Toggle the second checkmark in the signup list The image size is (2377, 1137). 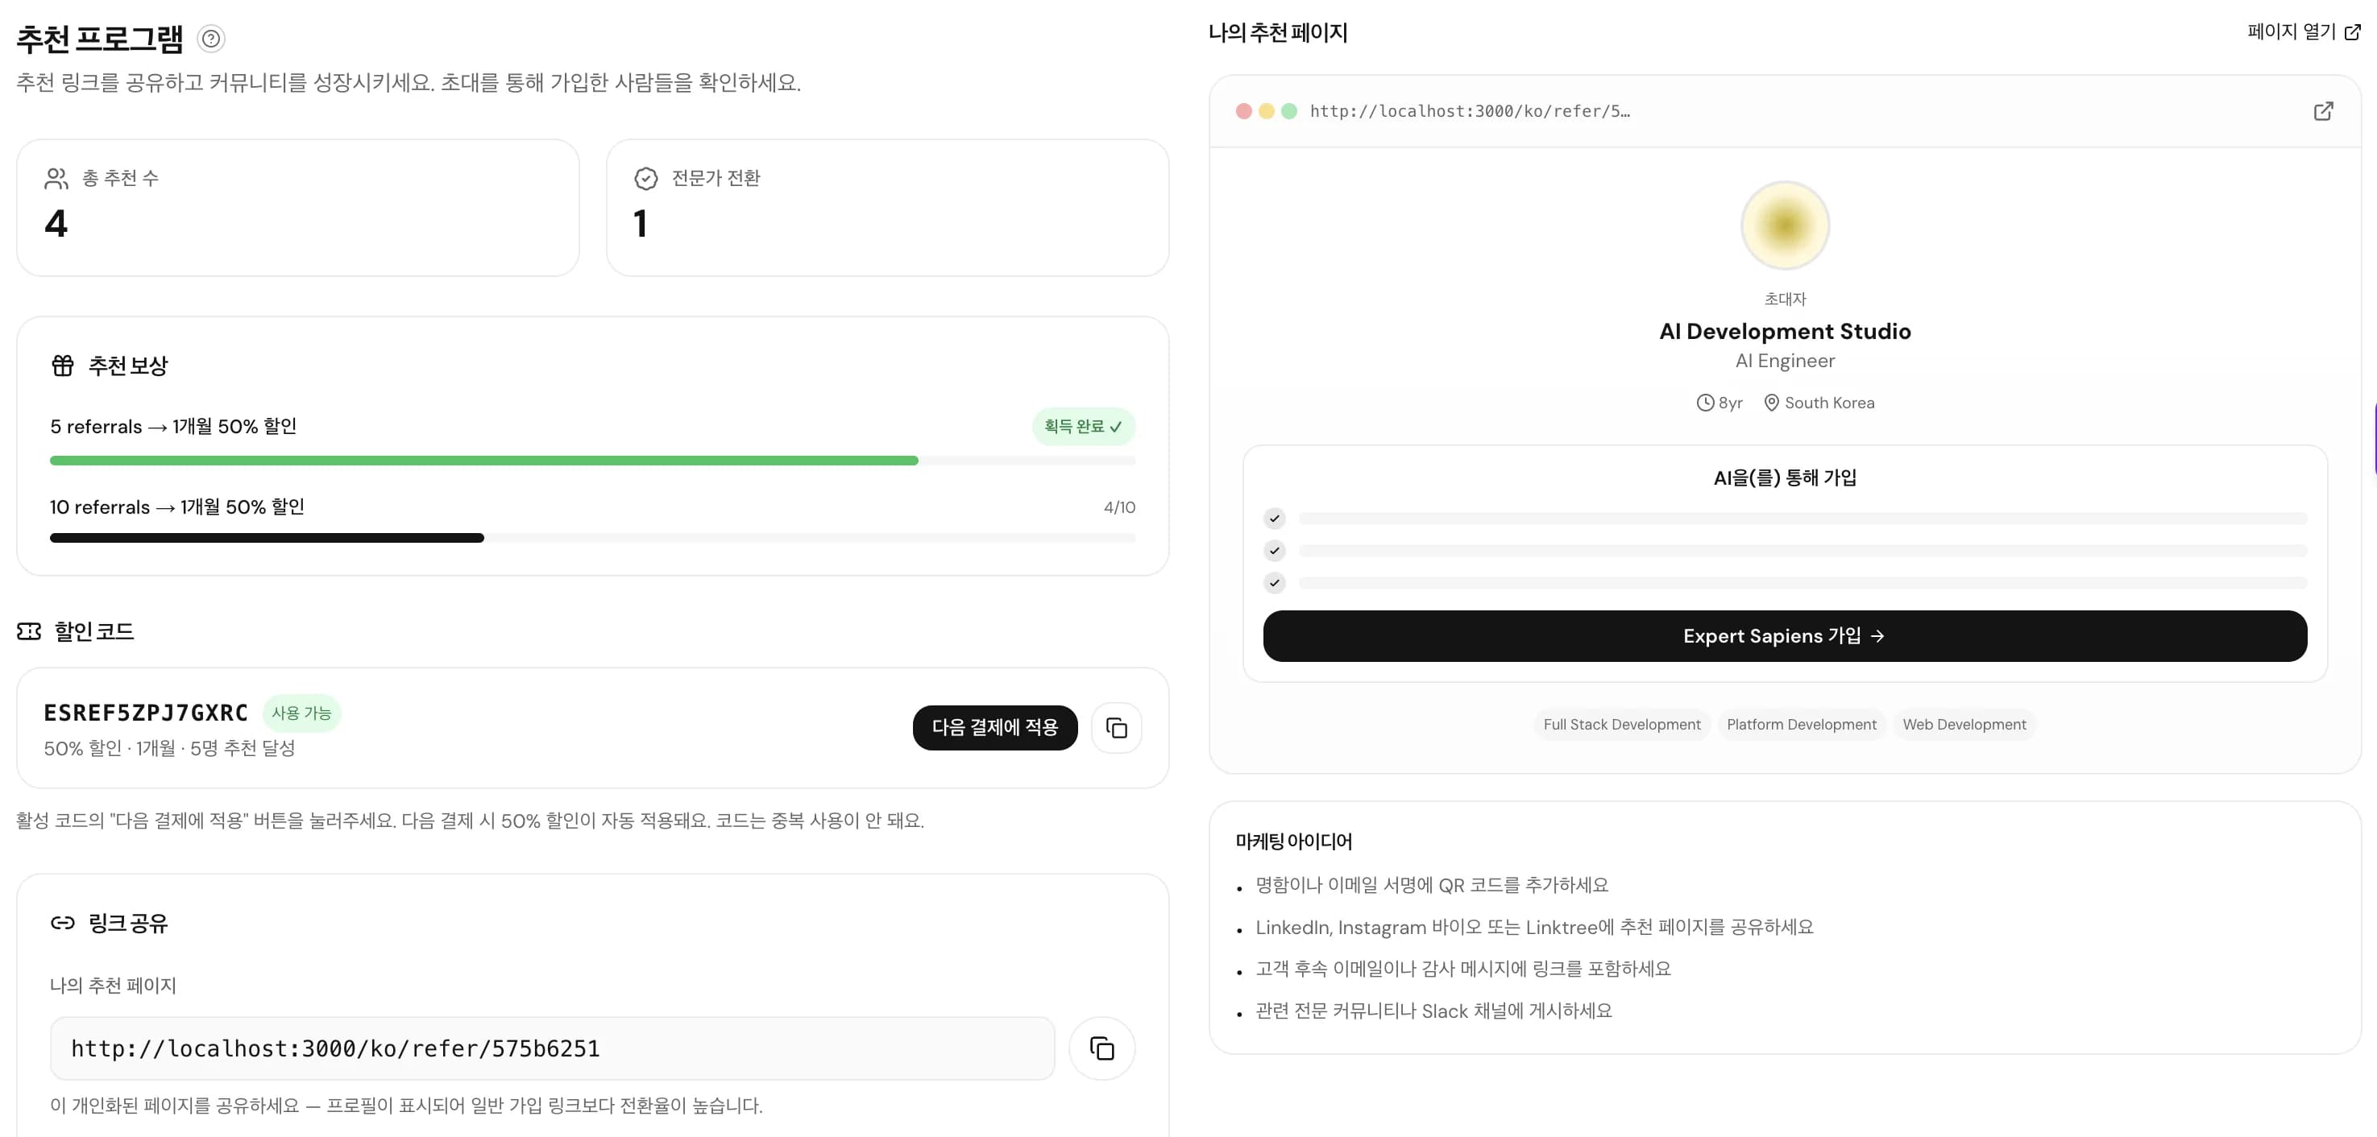coord(1275,551)
